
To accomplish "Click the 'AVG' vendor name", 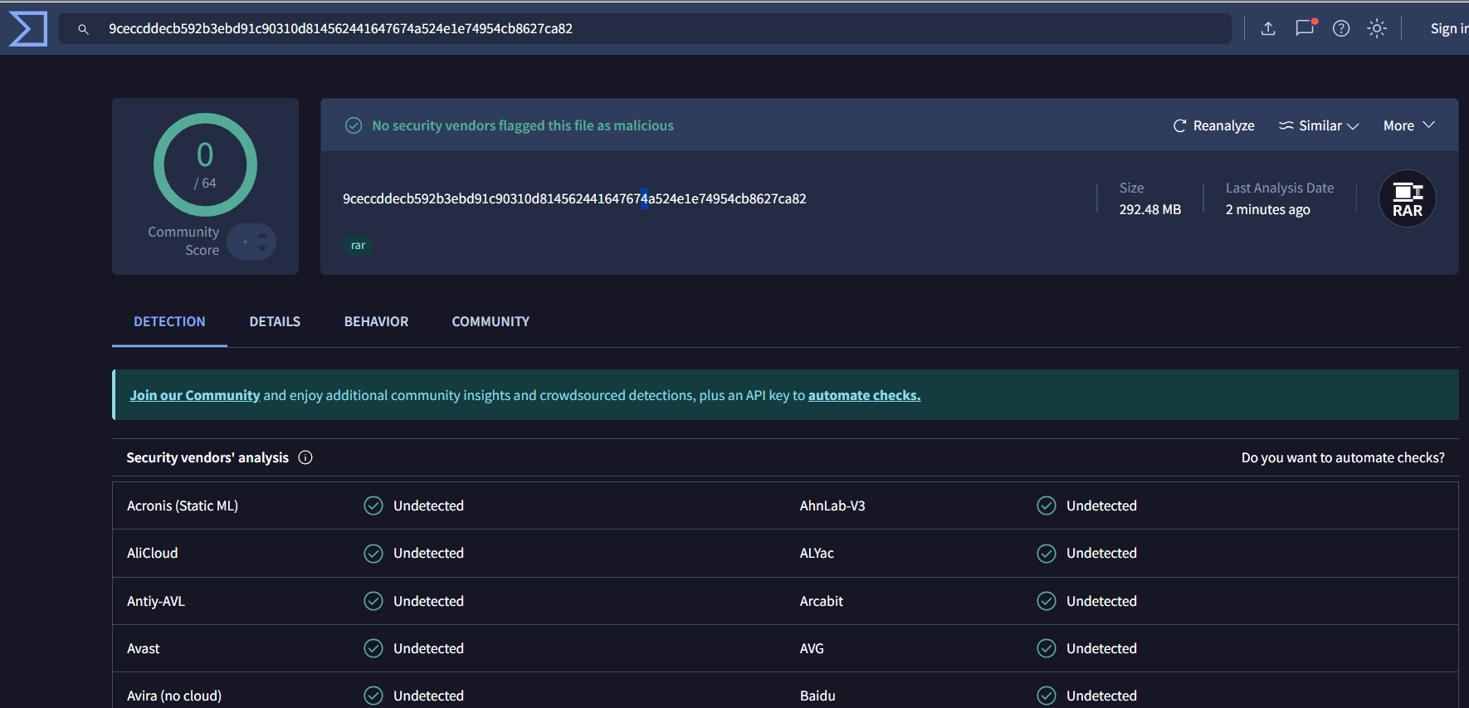I will 812,648.
